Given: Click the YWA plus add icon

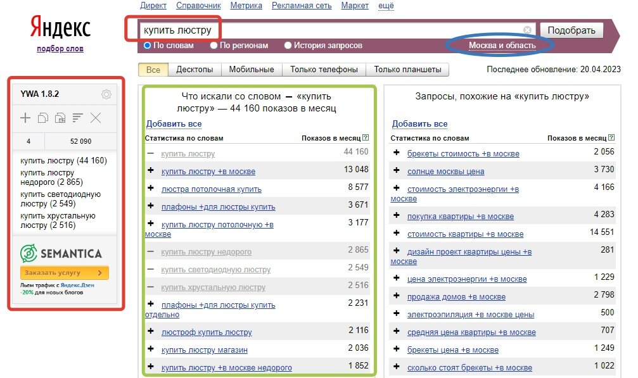Looking at the screenshot, I should [25, 118].
